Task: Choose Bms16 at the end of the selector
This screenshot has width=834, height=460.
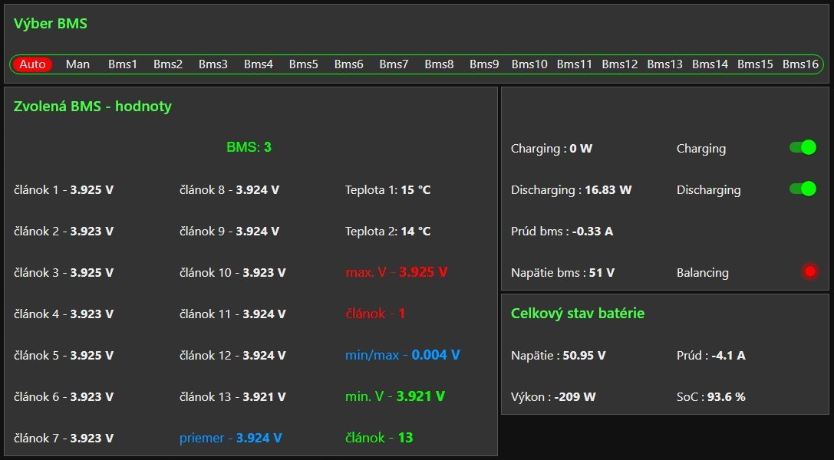Action: [800, 64]
